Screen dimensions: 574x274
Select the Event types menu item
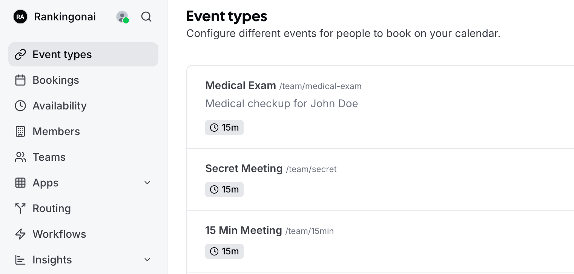coord(62,54)
